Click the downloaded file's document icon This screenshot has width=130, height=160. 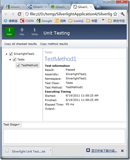7,151
